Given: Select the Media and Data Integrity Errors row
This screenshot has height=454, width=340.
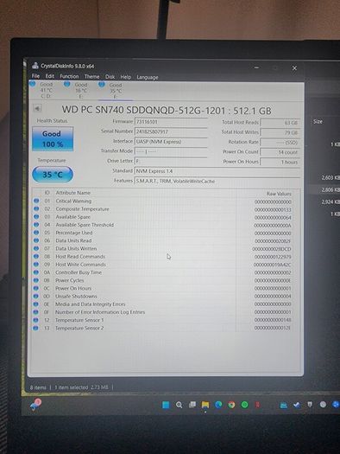Looking at the screenshot, I should click(162, 304).
